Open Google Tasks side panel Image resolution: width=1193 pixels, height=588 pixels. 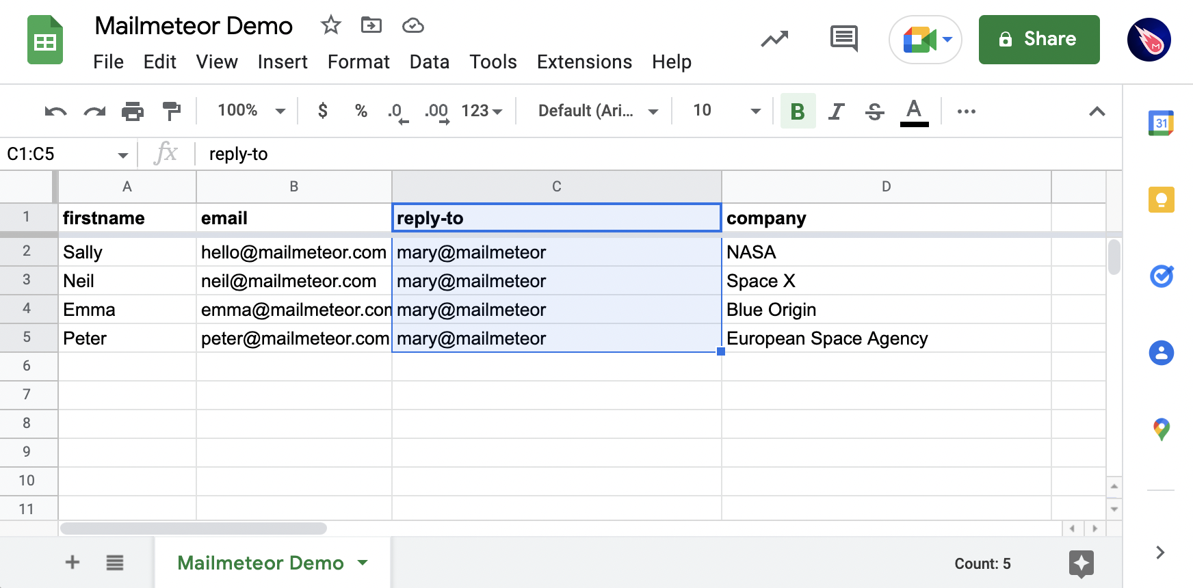click(x=1161, y=276)
